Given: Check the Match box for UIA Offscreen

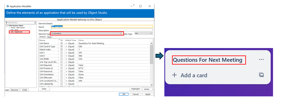Looking at the screenshot, I should [62, 78].
